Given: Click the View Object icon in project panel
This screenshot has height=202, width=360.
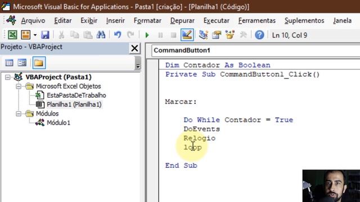Looking at the screenshot, I should (22, 63).
